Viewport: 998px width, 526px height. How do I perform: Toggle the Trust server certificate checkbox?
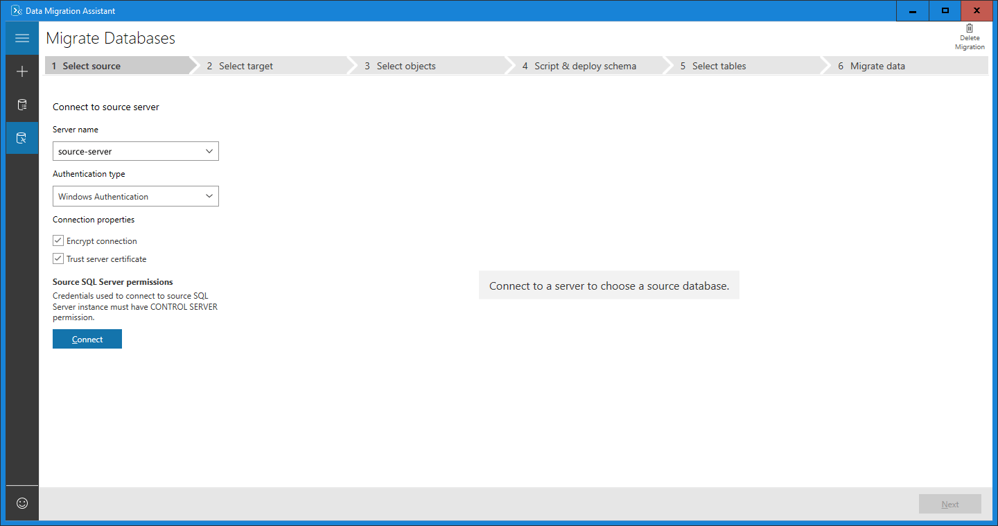click(58, 258)
